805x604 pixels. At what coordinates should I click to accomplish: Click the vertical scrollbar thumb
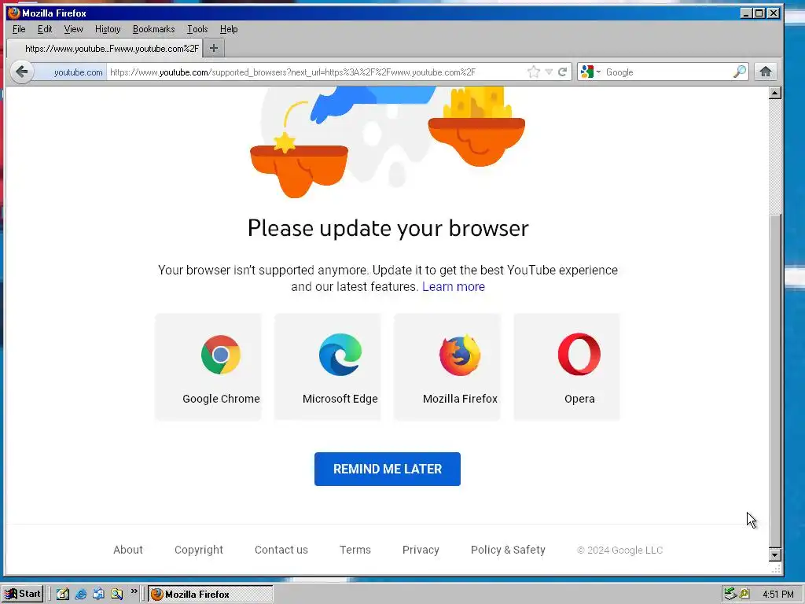(x=775, y=380)
